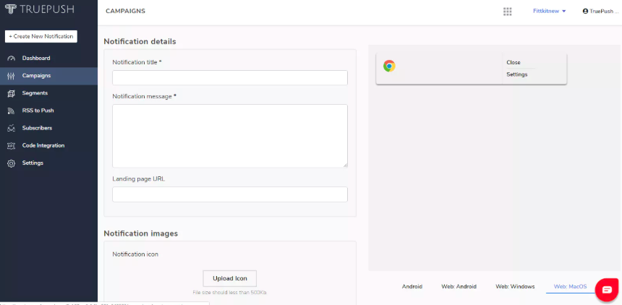
Task: Click the file size hint text
Action: [230, 293]
